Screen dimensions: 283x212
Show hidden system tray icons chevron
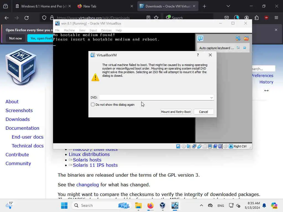[x=201, y=205]
